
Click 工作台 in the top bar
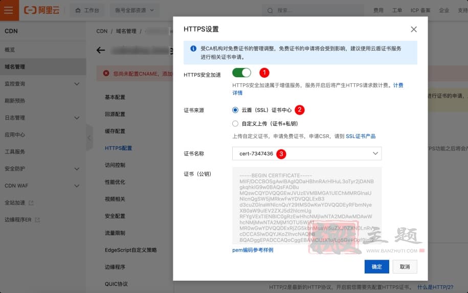87,10
